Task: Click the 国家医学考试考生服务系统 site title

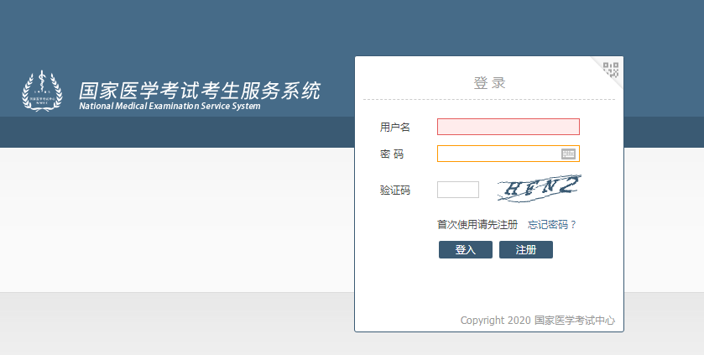Action: point(199,90)
